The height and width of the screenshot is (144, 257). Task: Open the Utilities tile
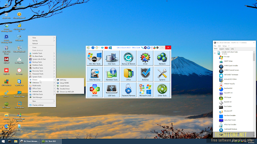point(95,90)
